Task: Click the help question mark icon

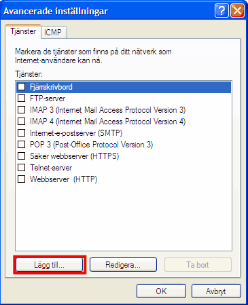Action: click(x=222, y=11)
